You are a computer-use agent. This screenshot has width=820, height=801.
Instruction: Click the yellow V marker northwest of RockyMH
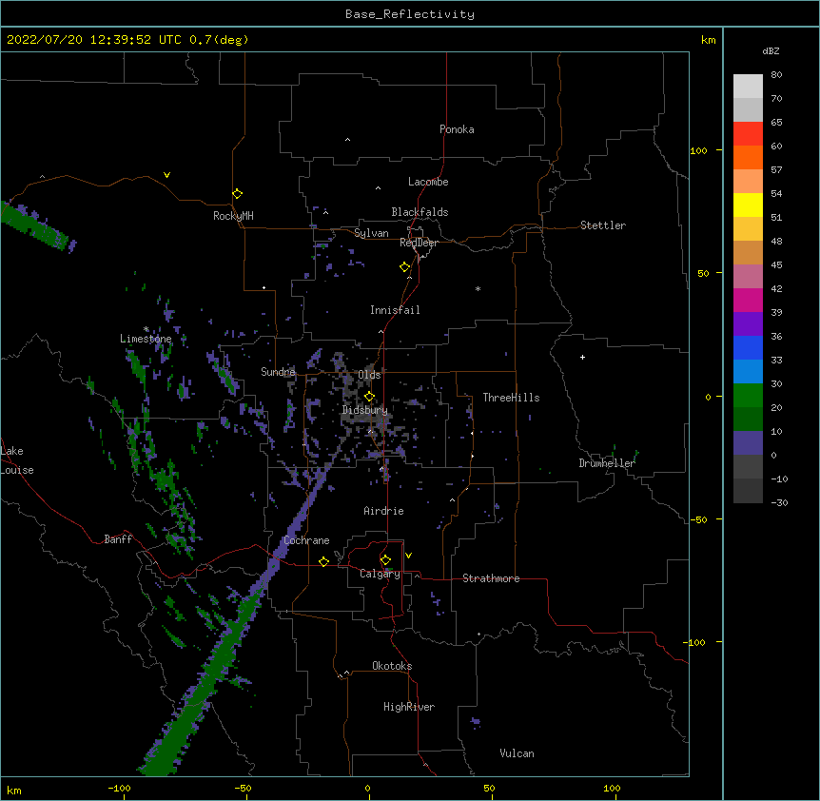pyautogui.click(x=166, y=175)
